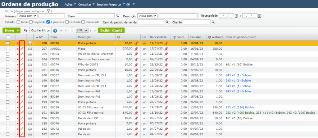Open the blue help icon in the list toolbar

(55, 31)
